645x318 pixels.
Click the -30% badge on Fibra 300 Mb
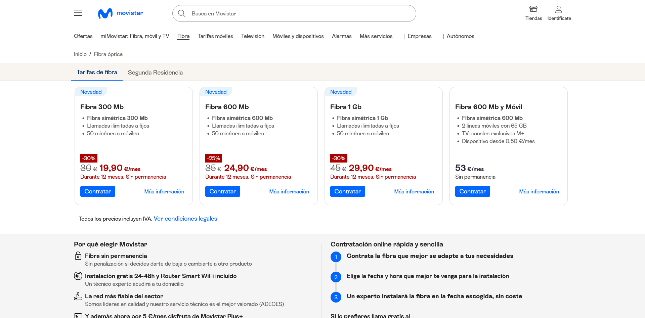coord(89,158)
